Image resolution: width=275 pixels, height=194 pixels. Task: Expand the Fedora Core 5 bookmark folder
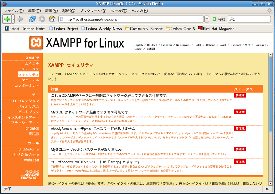tap(180, 29)
